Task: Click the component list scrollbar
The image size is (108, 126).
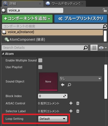Action: coord(105,36)
